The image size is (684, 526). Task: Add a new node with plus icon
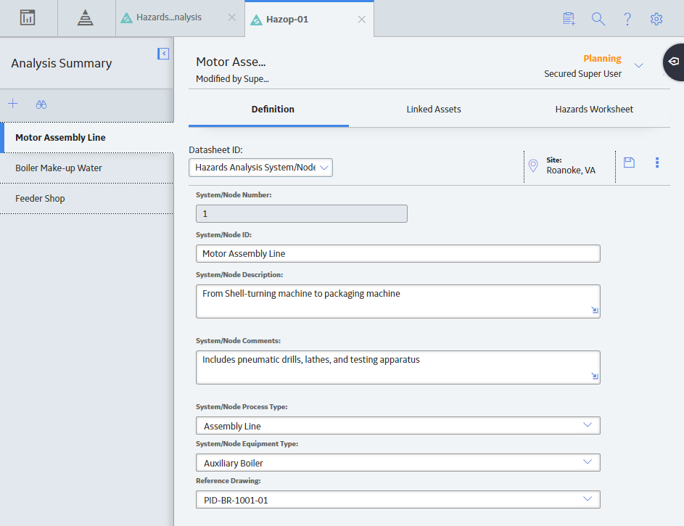[x=13, y=104]
